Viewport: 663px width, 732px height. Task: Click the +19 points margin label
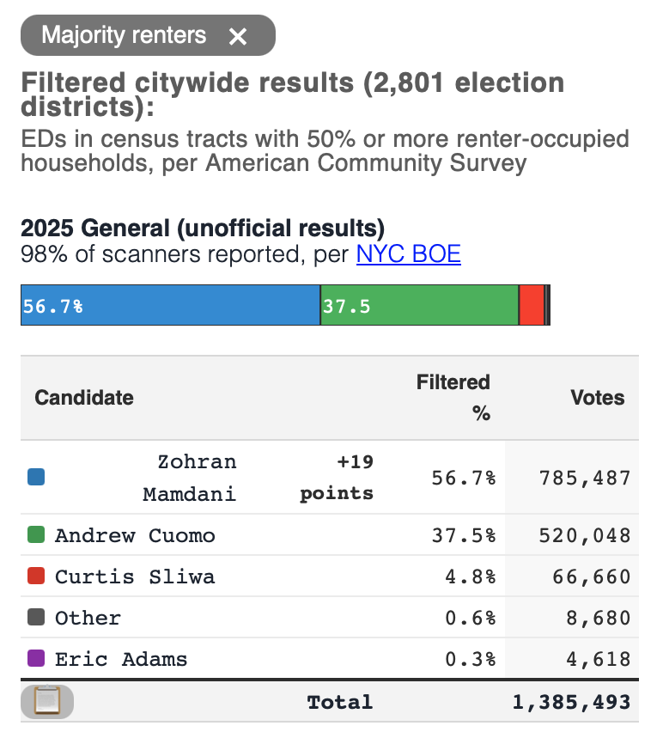(x=337, y=478)
